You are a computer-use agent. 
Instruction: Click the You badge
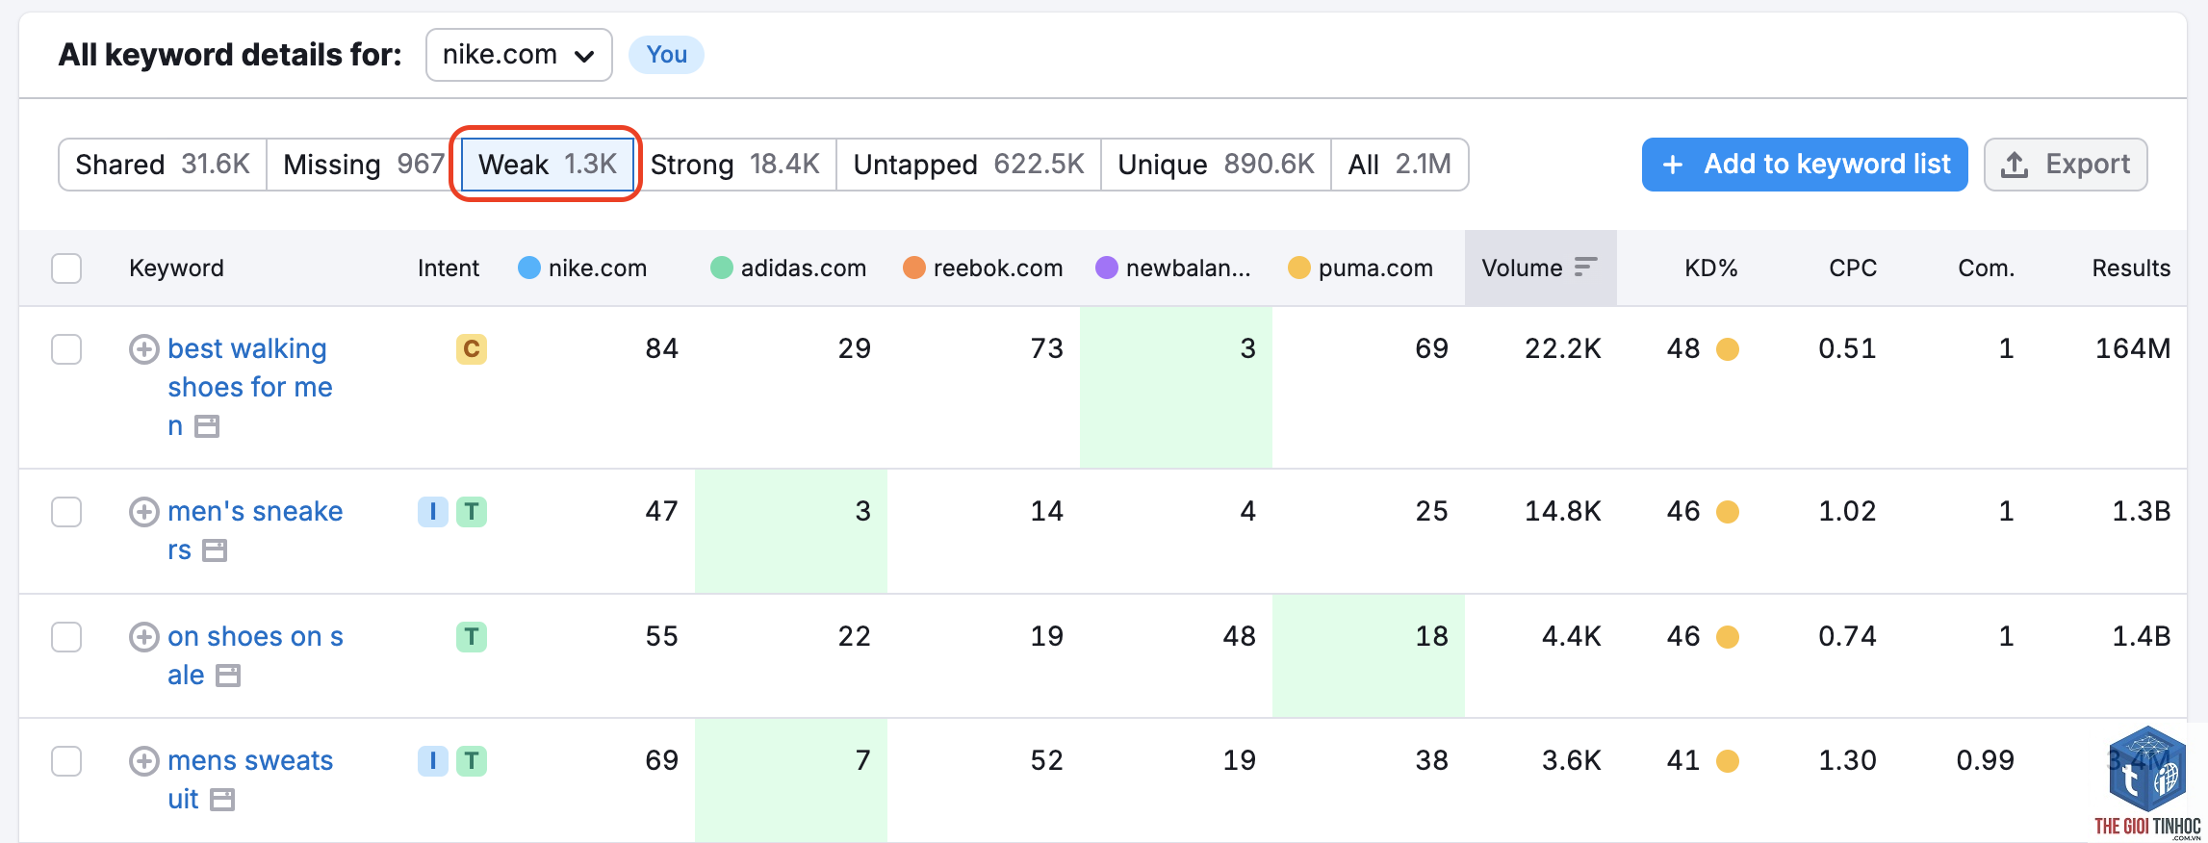pos(666,55)
